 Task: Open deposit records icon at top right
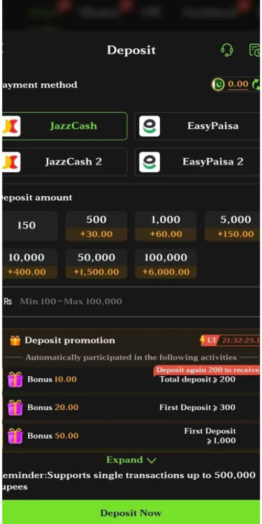click(255, 50)
